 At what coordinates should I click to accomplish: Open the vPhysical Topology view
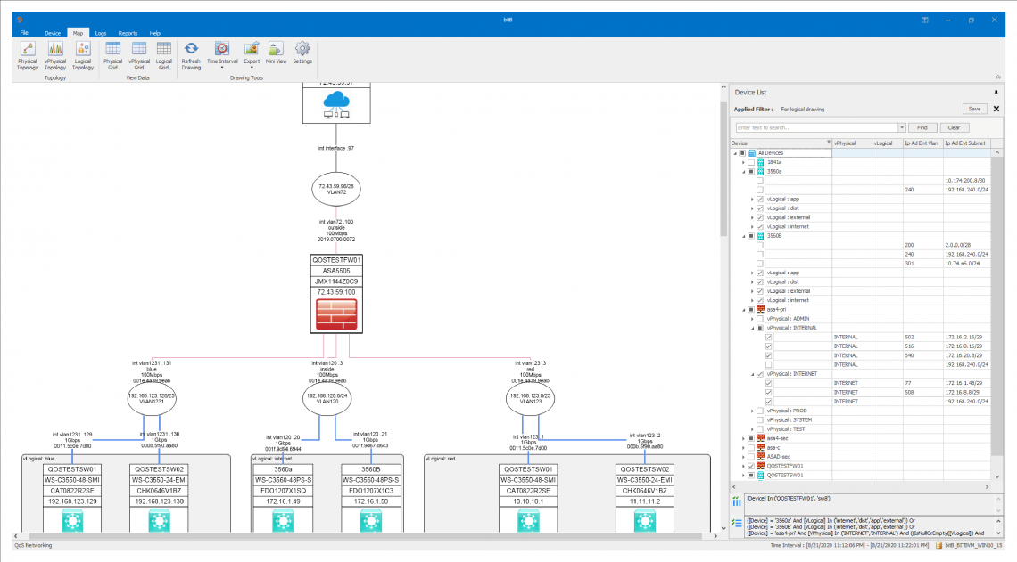click(x=55, y=56)
